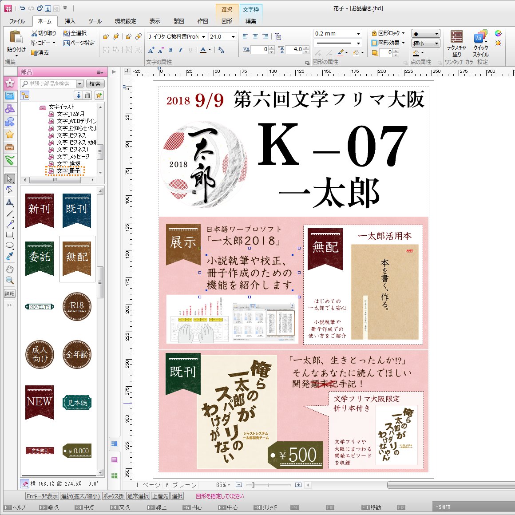515x515 pixels.
Task: Open the 製図 ribbon tab
Action: point(178,21)
